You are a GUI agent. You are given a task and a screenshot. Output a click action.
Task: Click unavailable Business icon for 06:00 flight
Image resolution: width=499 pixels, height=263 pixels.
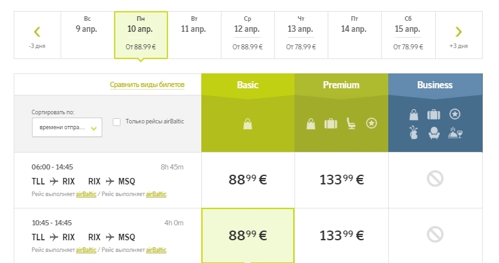435,179
